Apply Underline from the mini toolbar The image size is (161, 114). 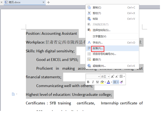click(97, 82)
